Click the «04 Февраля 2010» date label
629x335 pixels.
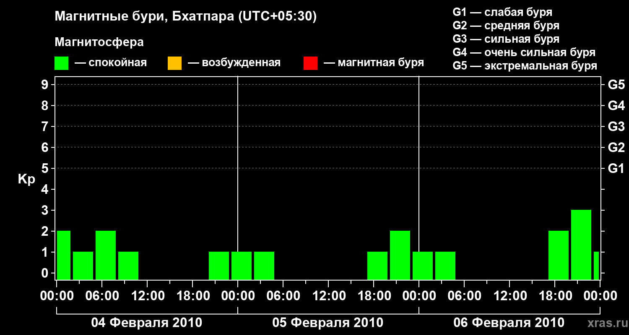click(147, 323)
